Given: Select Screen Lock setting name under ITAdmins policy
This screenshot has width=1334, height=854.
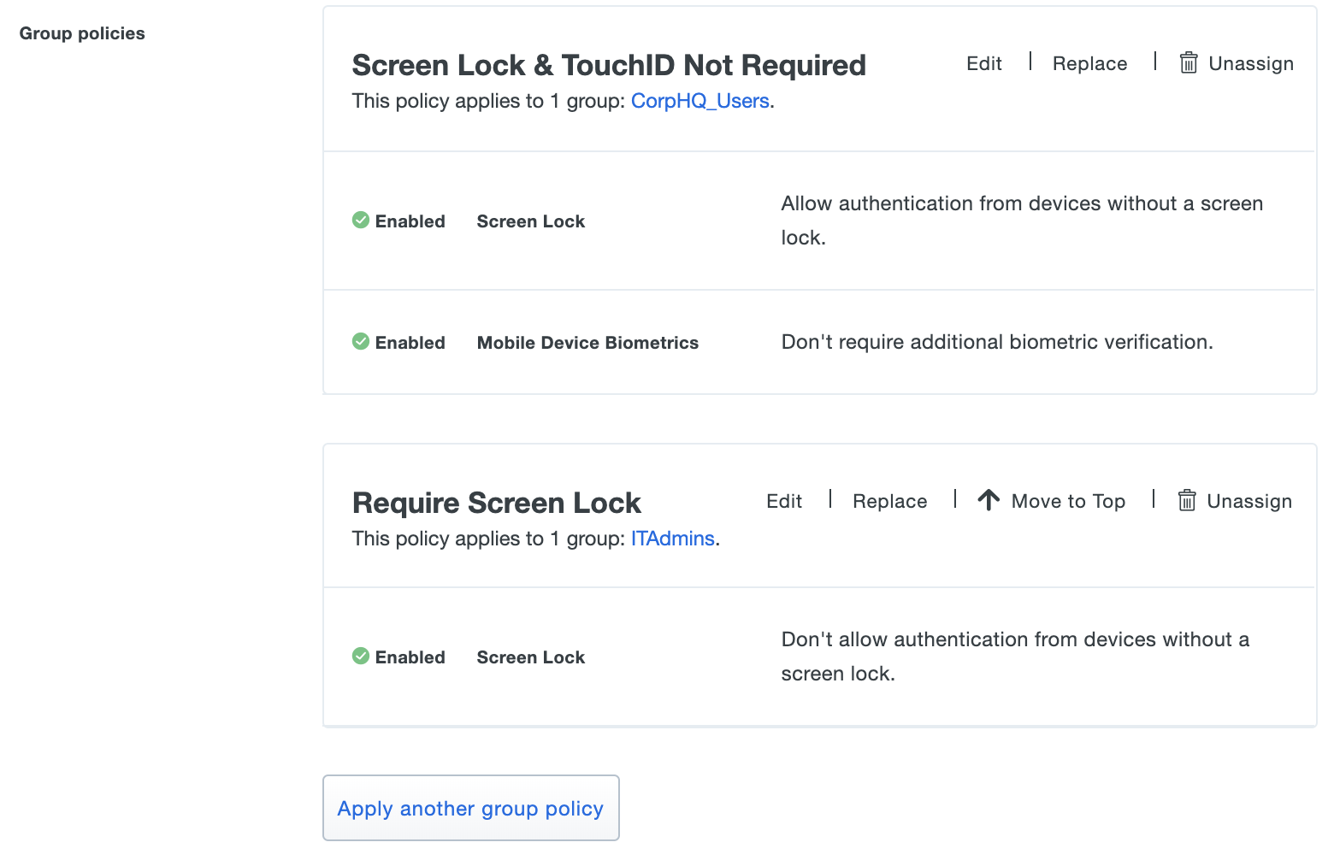Looking at the screenshot, I should (x=530, y=657).
